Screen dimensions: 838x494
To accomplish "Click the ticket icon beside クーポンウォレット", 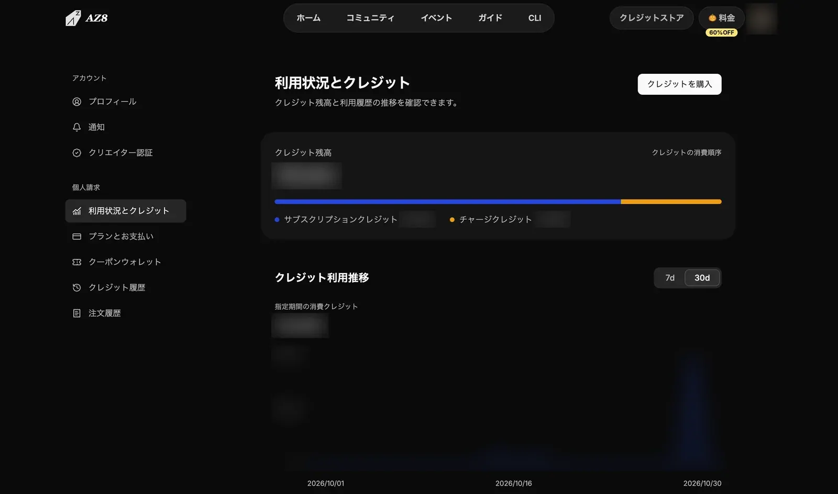I will (76, 262).
